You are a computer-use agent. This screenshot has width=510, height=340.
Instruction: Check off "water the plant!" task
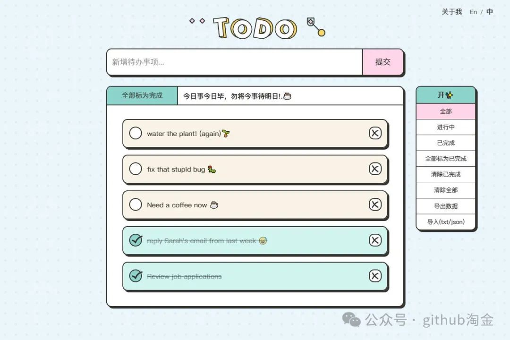[136, 133]
